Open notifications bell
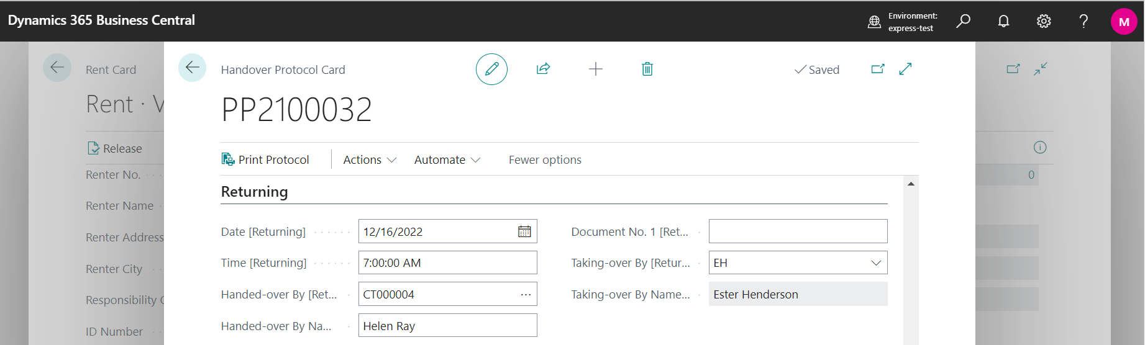This screenshot has height=345, width=1145. coord(1003,21)
